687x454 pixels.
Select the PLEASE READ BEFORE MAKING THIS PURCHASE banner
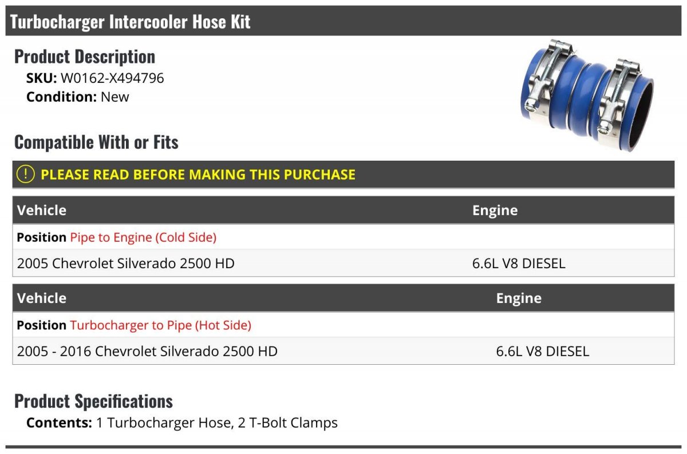tap(343, 174)
